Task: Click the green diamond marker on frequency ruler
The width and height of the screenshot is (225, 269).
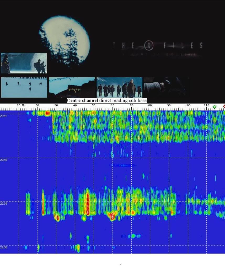Action: [215, 107]
